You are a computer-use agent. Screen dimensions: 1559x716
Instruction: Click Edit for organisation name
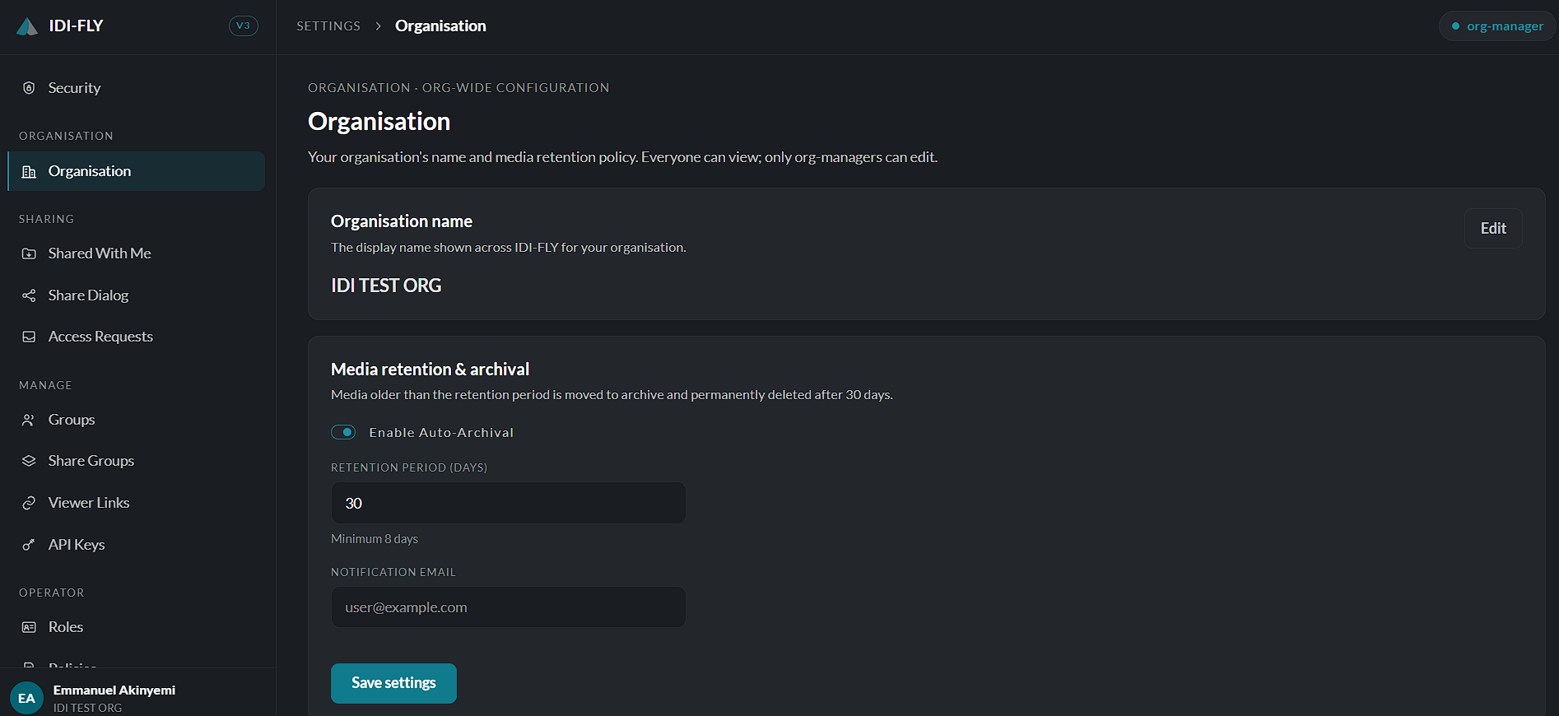(1493, 229)
